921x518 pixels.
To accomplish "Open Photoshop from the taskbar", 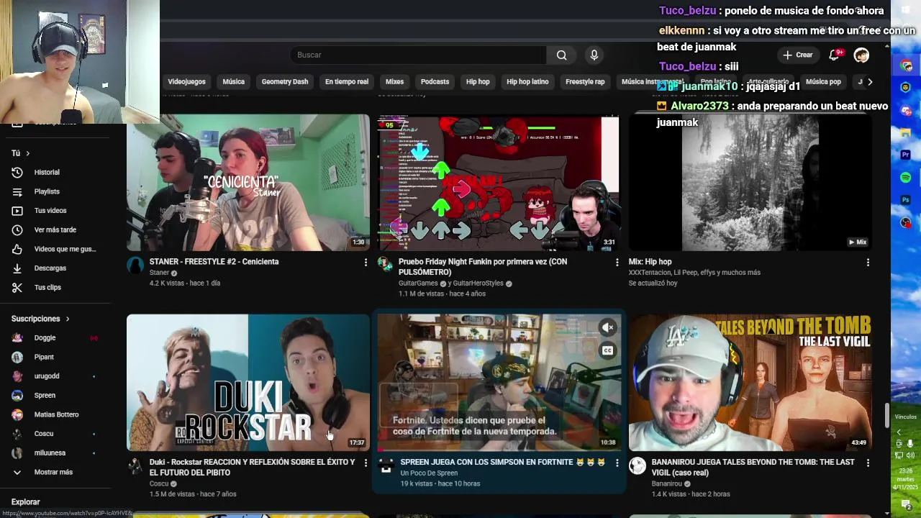I will tap(906, 200).
